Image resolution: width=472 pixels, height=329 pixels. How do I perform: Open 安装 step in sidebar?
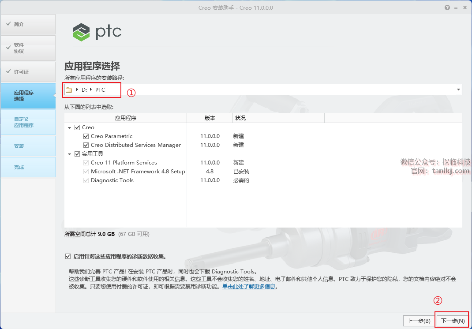28,146
